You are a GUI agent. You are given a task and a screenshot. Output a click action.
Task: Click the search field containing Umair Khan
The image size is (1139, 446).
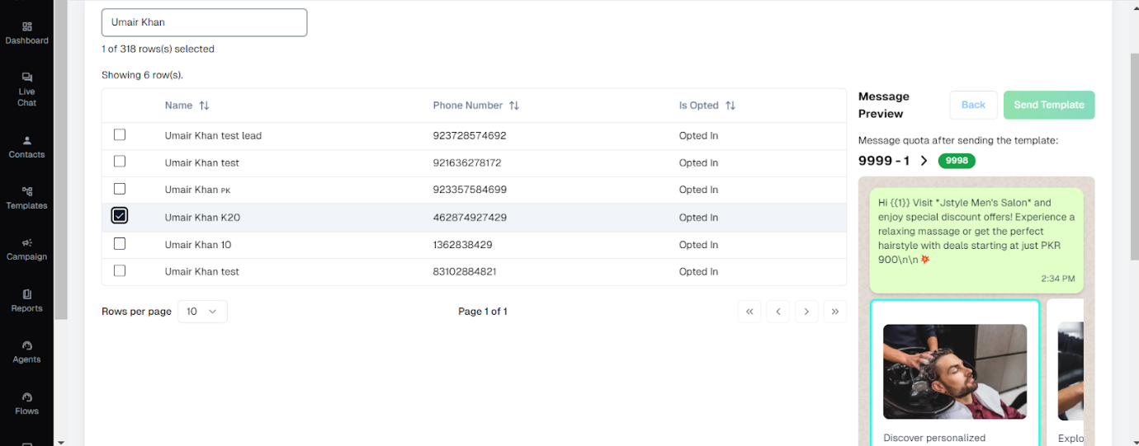(x=204, y=22)
